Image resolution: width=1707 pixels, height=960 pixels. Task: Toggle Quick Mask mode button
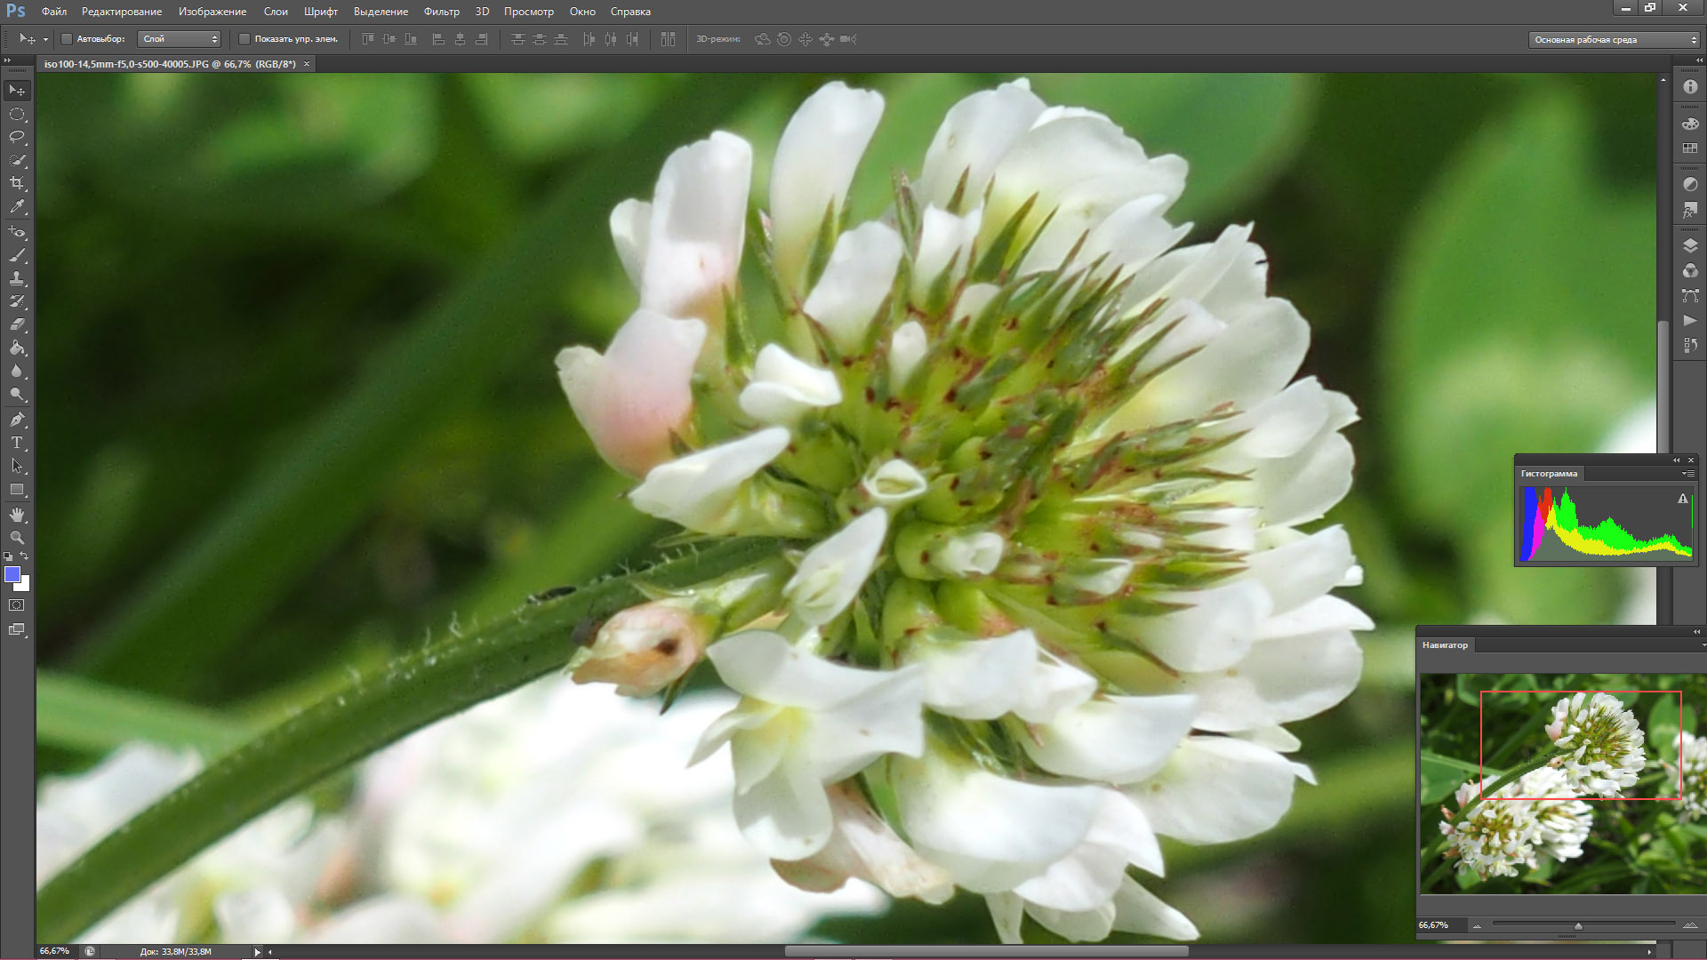point(17,605)
